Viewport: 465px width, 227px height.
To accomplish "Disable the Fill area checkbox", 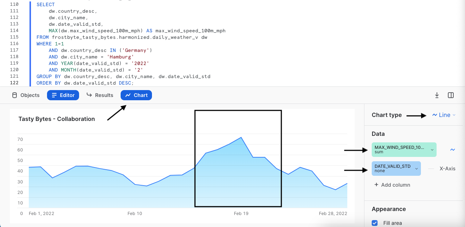I will click(375, 223).
